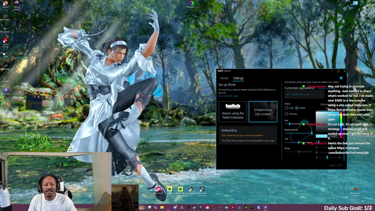The image size is (375, 211).
Task: Adjust the Trail slider
Action: 298,142
